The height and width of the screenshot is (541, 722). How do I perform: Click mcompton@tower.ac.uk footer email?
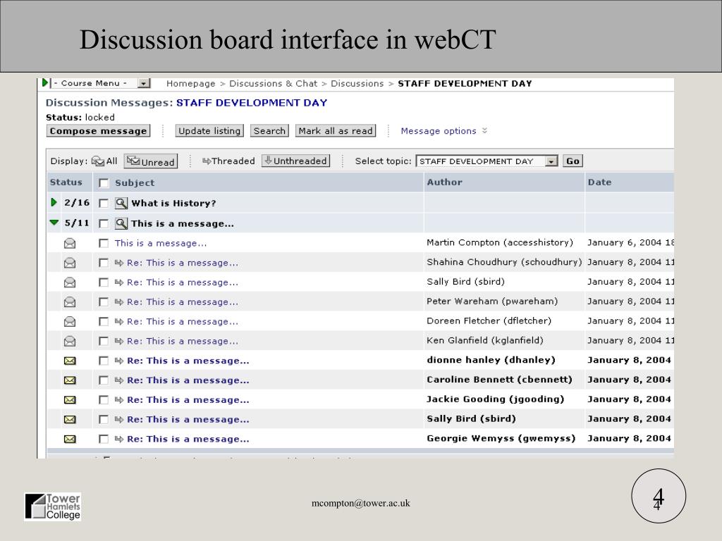tap(360, 503)
